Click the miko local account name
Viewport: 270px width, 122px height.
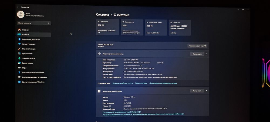pyautogui.click(x=28, y=14)
